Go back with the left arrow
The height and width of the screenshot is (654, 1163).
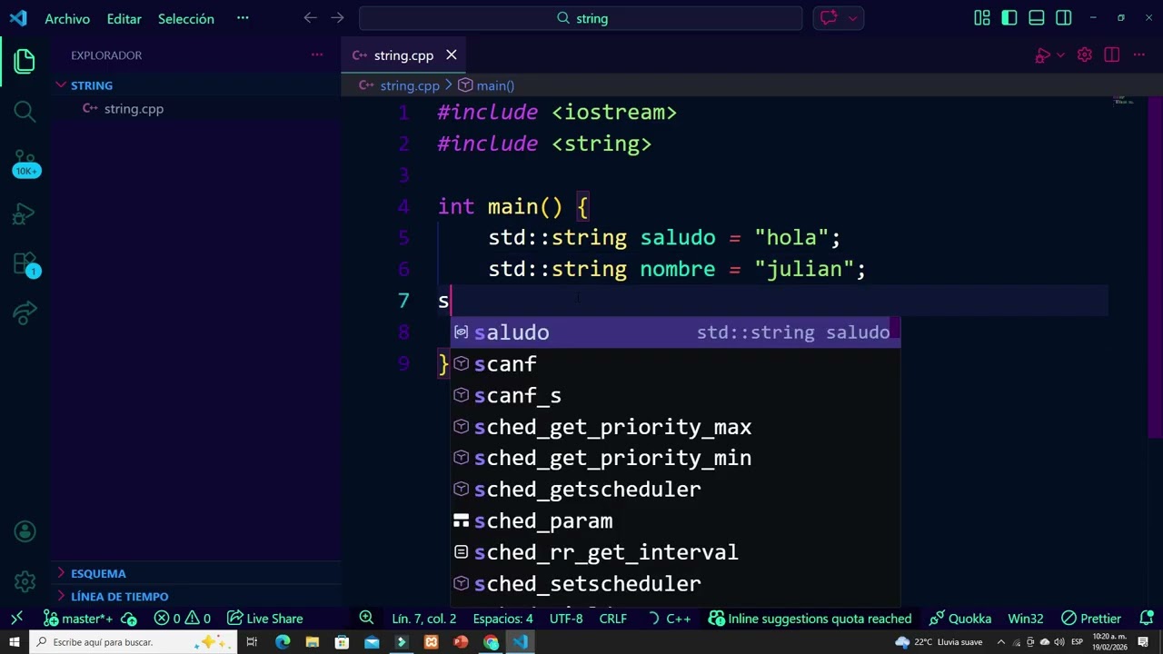pyautogui.click(x=311, y=18)
